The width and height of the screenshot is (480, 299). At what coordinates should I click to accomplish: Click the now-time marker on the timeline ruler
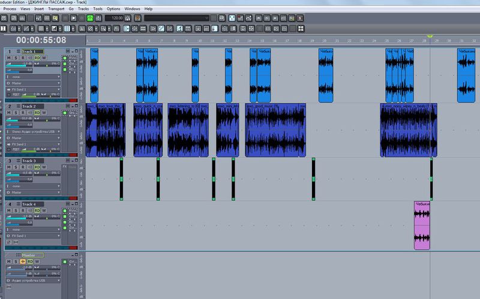pyautogui.click(x=430, y=37)
